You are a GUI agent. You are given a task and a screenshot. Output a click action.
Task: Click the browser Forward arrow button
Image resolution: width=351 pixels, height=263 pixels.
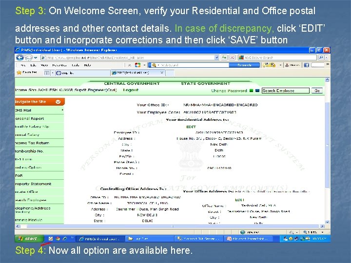[28, 57]
